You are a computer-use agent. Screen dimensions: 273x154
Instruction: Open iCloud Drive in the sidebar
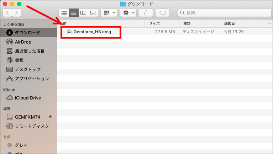pyautogui.click(x=28, y=98)
